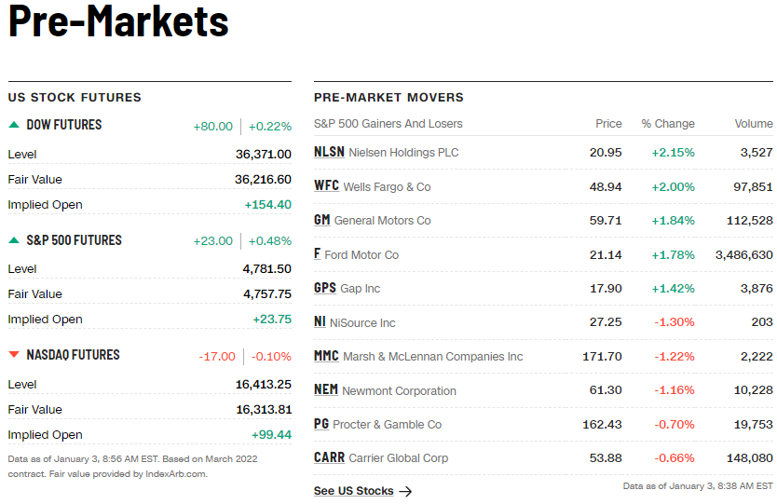
Task: Open the See US Stocks link
Action: pos(354,491)
